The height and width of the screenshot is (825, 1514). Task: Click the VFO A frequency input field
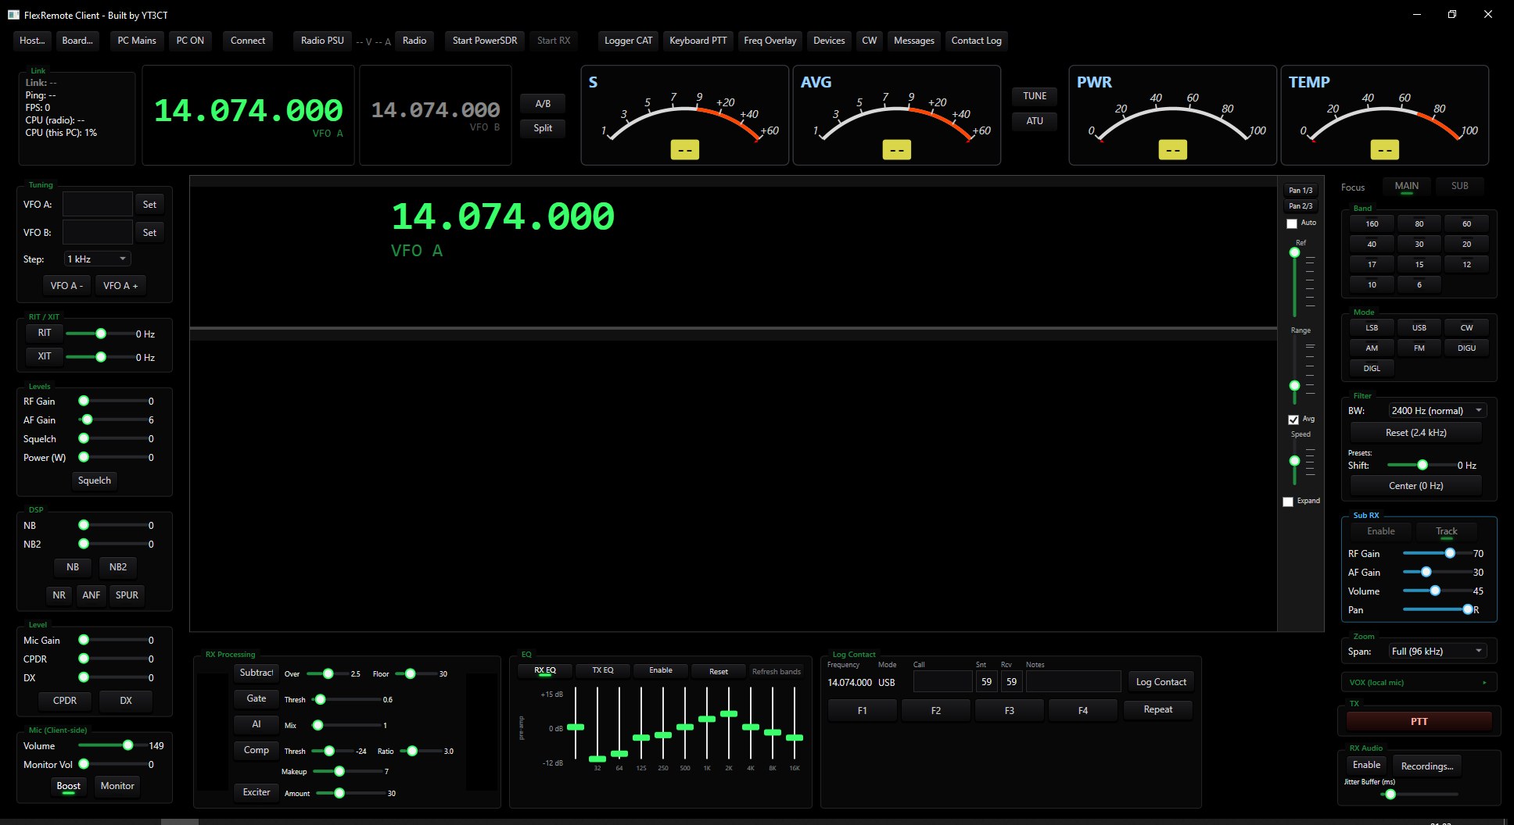pos(98,205)
